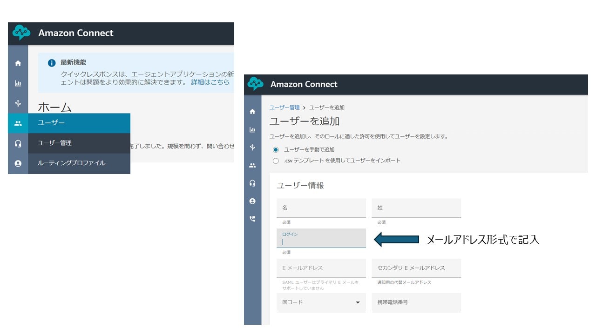The image size is (596, 335).
Task: Open the Users icon on the add-user screen
Action: (252, 165)
